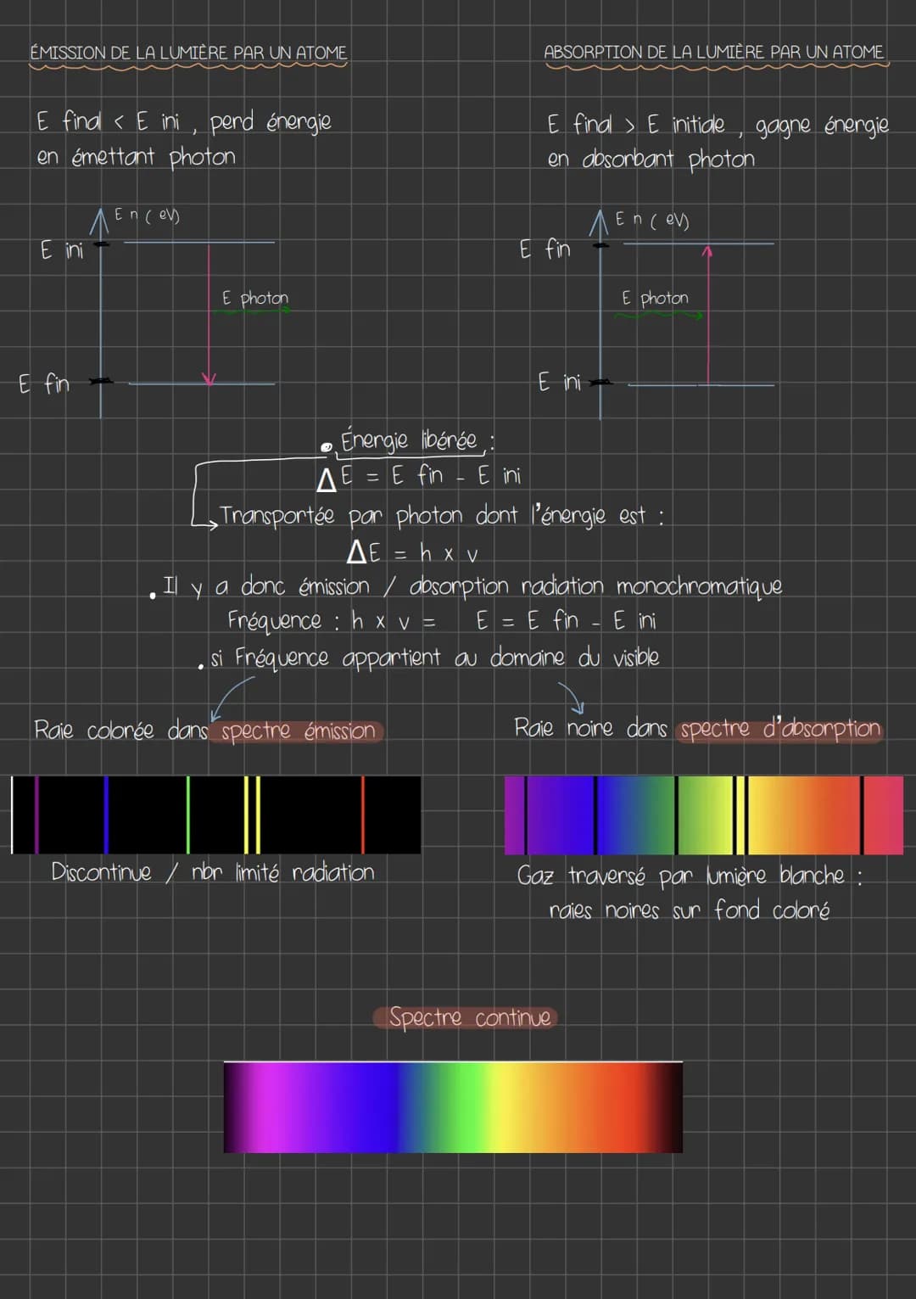Screen dimensions: 916x1299
Task: Click the green line in the emission spectrum
Action: [188, 815]
